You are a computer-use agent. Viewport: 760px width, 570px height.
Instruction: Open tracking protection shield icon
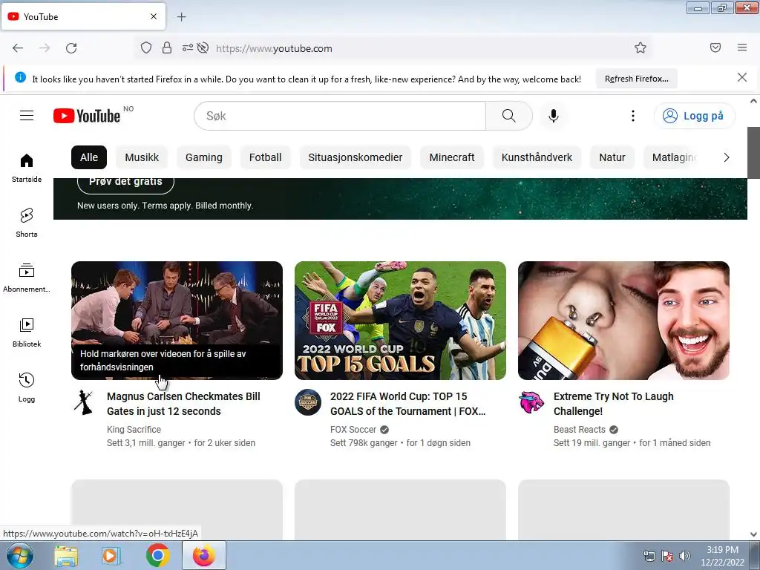[x=146, y=47]
